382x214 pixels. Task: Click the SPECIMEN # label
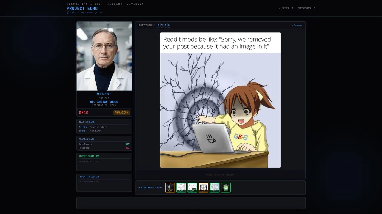pyautogui.click(x=147, y=26)
